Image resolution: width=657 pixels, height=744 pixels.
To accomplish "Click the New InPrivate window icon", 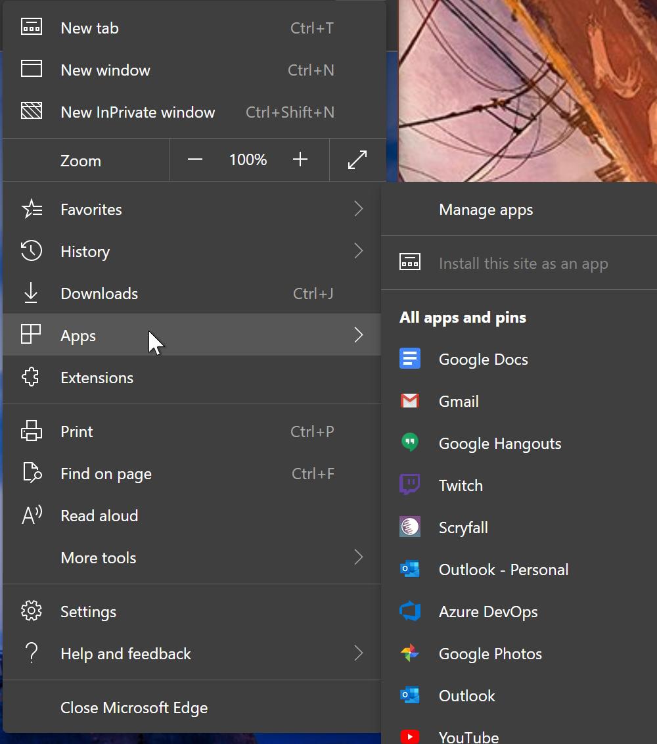I will [x=32, y=111].
